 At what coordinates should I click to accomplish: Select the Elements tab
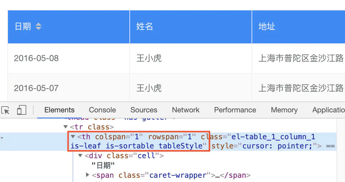(x=59, y=110)
